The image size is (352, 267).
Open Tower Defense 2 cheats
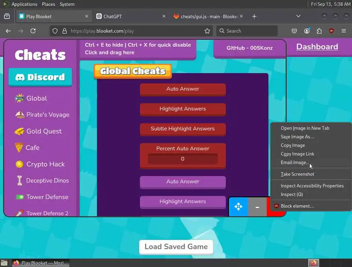tap(42, 213)
